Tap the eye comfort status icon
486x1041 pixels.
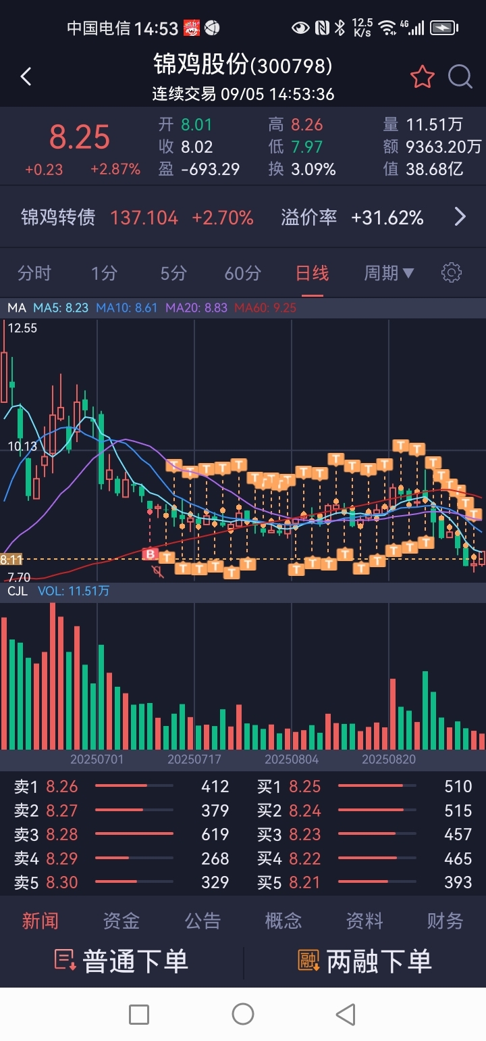[300, 28]
